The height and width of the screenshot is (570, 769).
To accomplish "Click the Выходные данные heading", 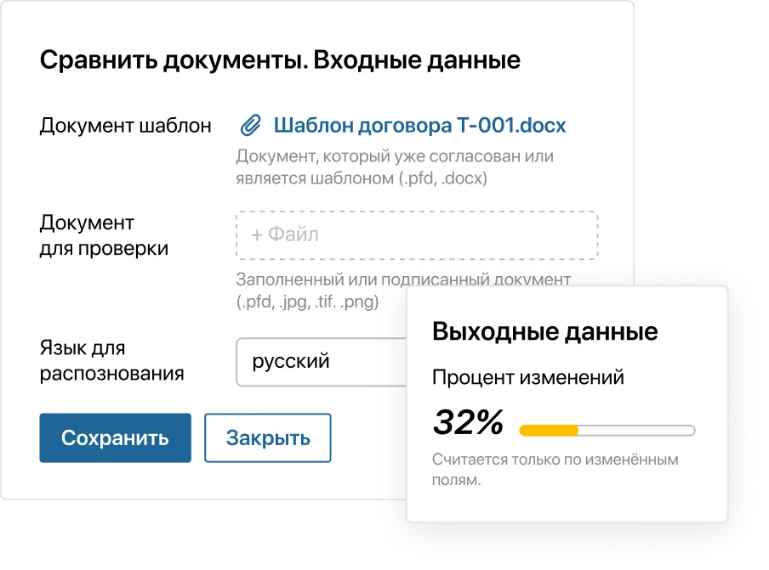I will point(544,331).
